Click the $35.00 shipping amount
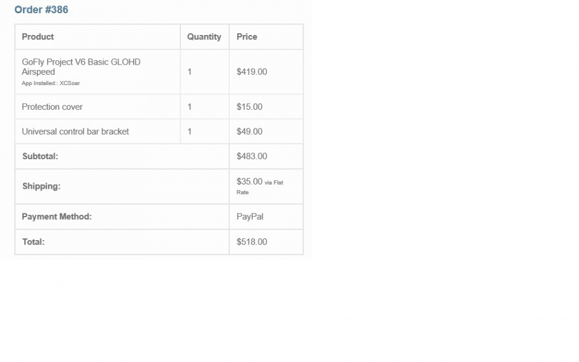Viewport: 579px width, 362px height. pos(250,182)
